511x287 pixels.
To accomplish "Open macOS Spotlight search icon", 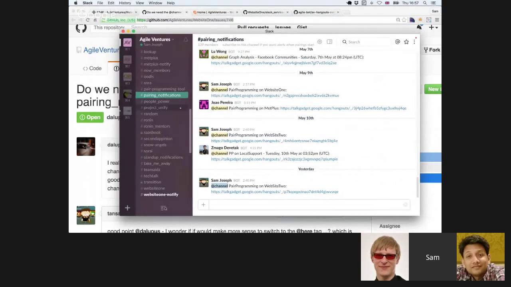I will [x=425, y=3].
